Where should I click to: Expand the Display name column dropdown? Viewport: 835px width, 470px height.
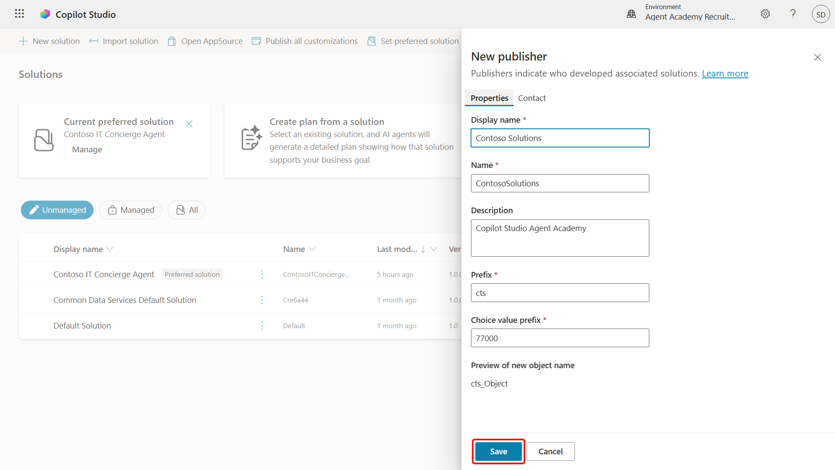110,249
